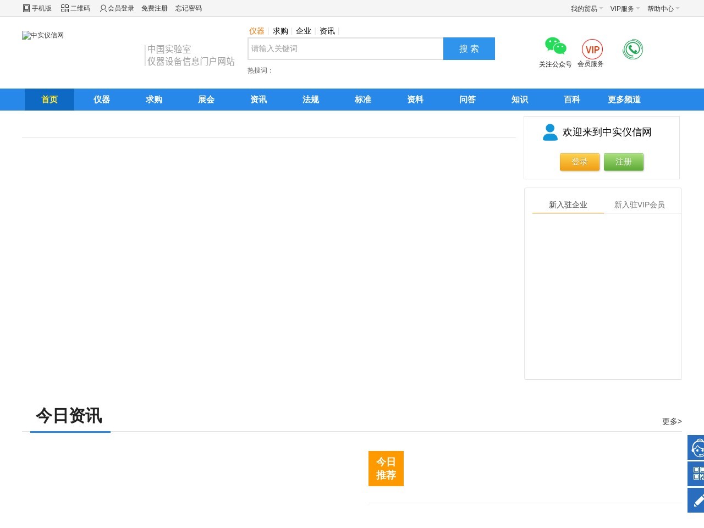Open the 百科 navigation menu item
Viewport: 704px width, 528px height.
point(571,100)
